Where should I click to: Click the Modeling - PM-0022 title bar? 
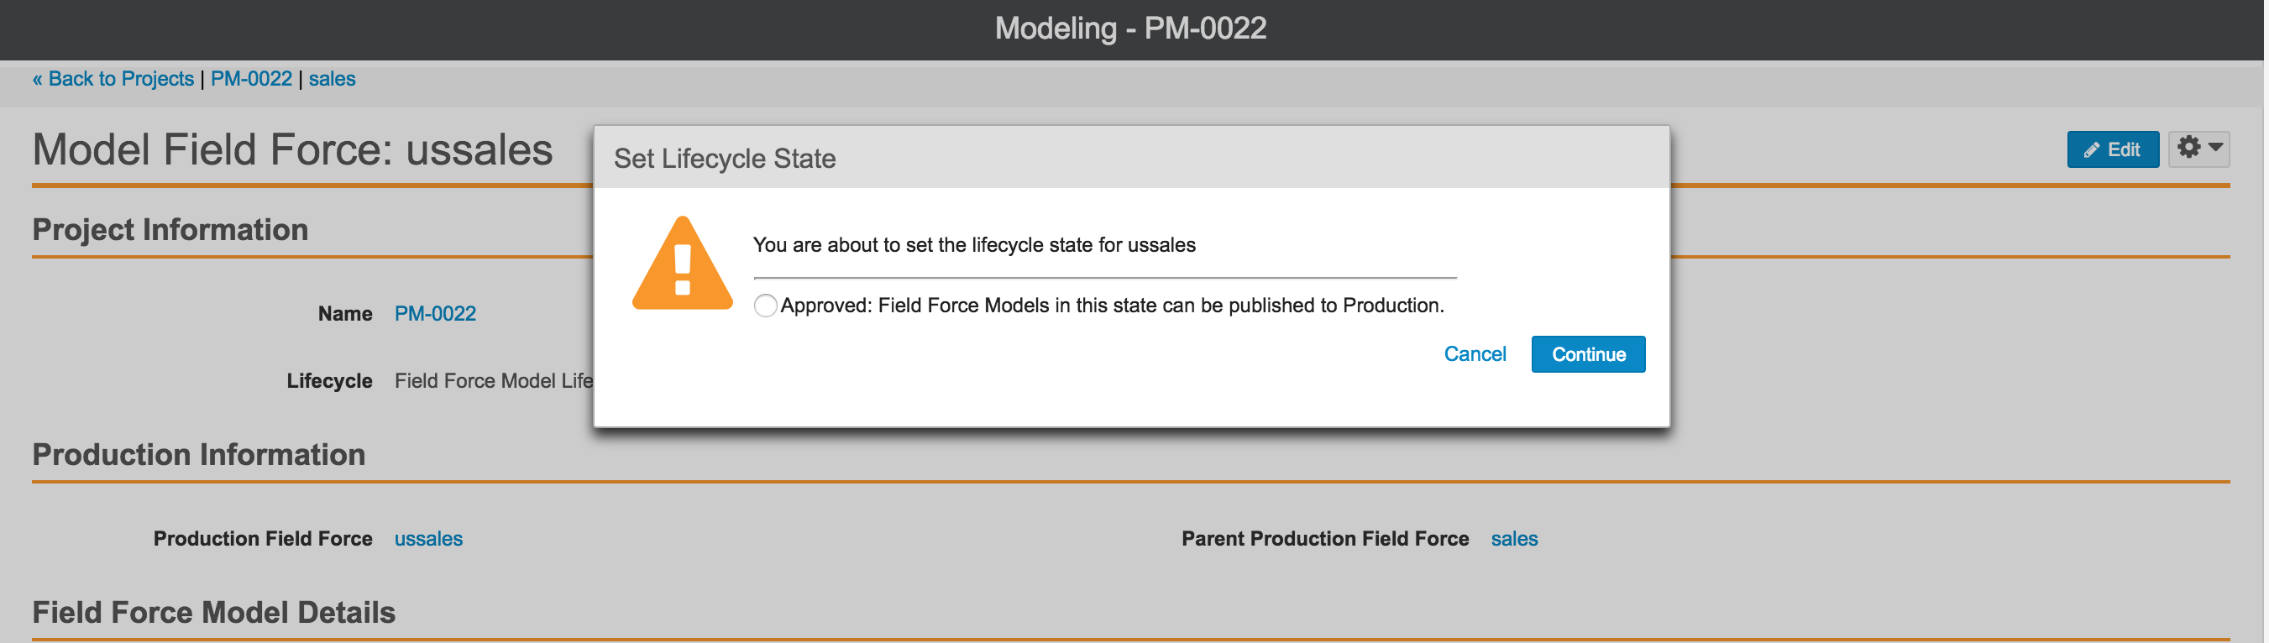tap(1131, 29)
